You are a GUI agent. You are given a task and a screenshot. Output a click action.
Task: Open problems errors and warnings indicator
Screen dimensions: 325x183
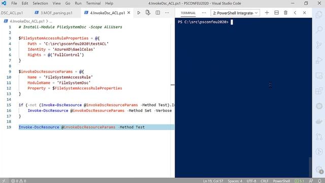19,181
